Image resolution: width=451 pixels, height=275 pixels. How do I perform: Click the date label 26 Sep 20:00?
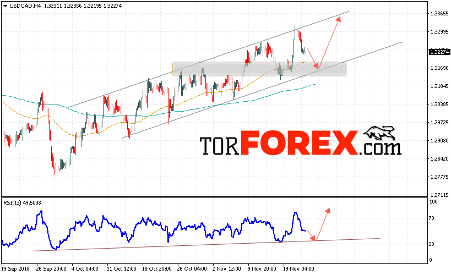(x=51, y=269)
